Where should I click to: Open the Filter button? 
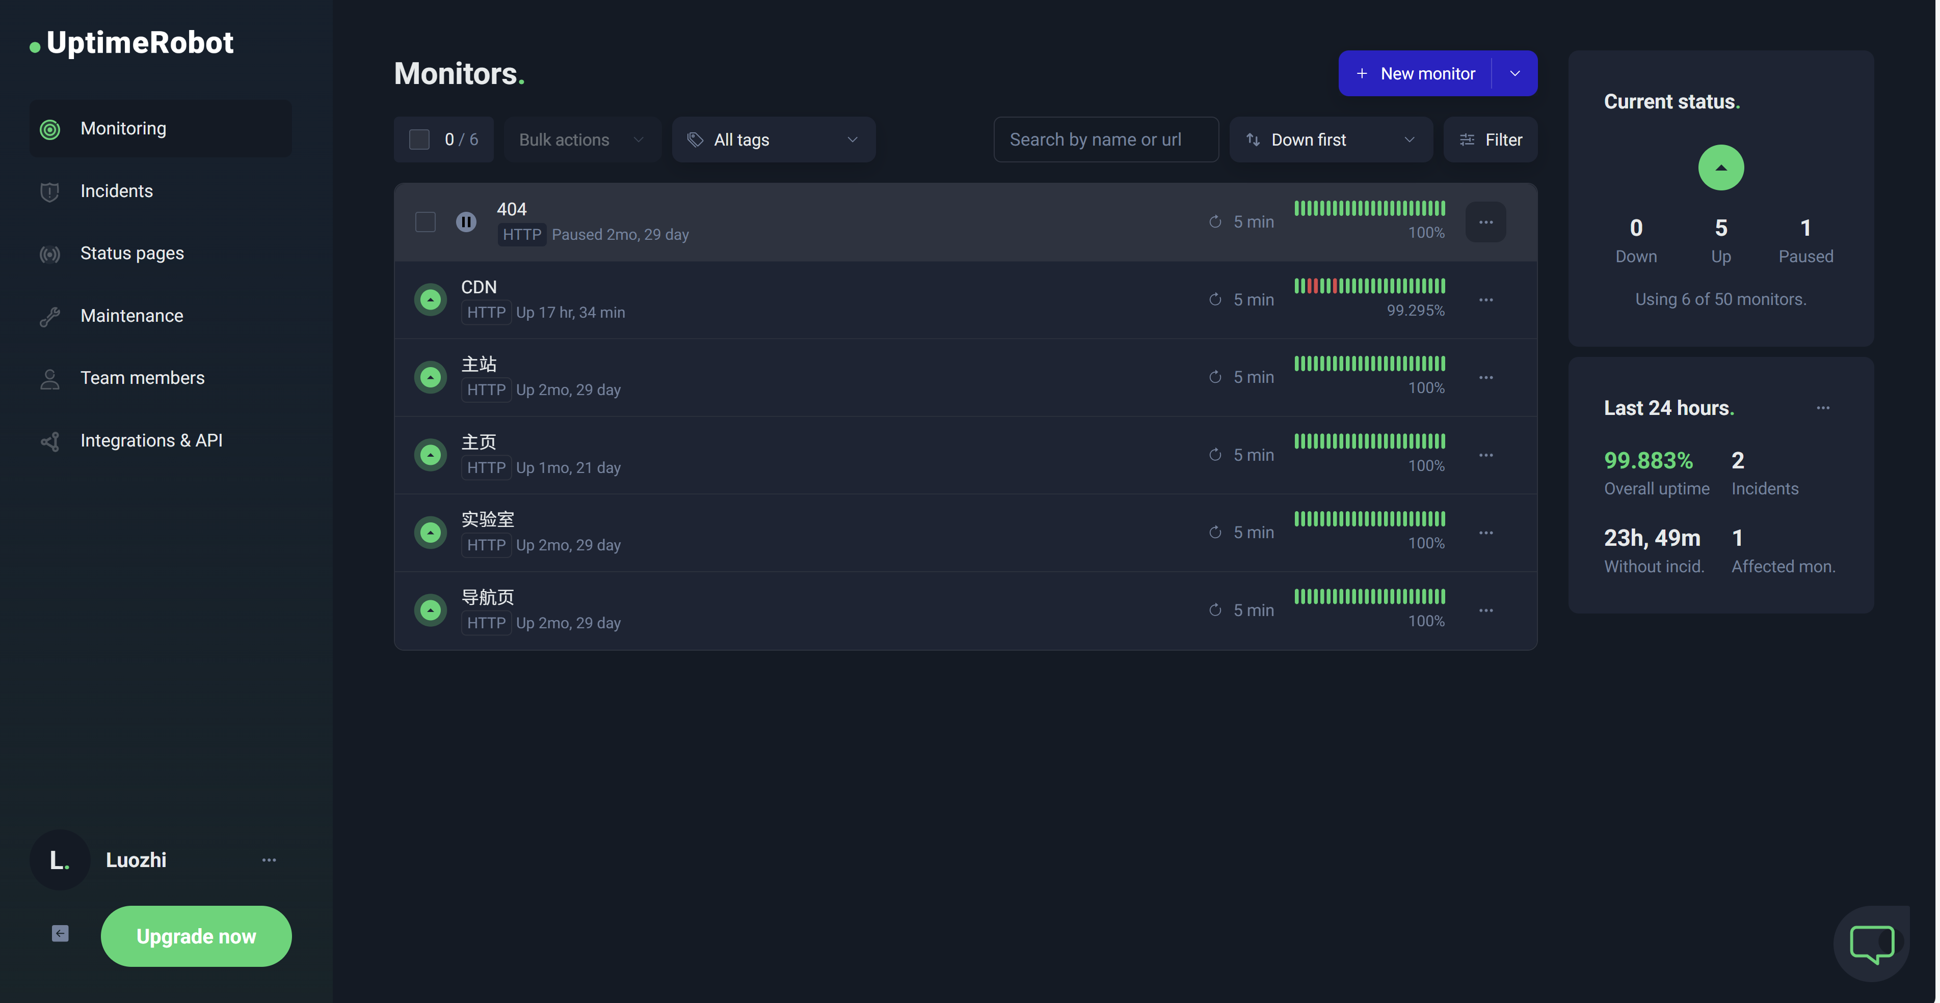[x=1490, y=140]
